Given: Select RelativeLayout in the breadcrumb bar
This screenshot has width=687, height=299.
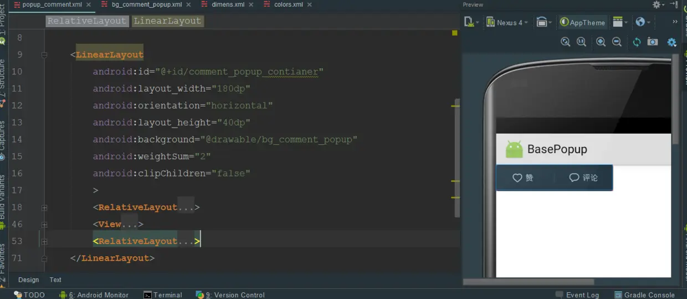Looking at the screenshot, I should tap(87, 21).
